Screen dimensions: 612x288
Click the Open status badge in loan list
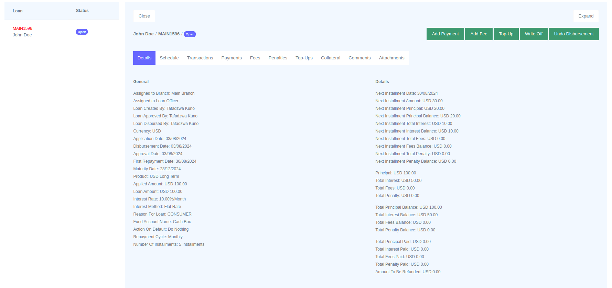(x=82, y=32)
